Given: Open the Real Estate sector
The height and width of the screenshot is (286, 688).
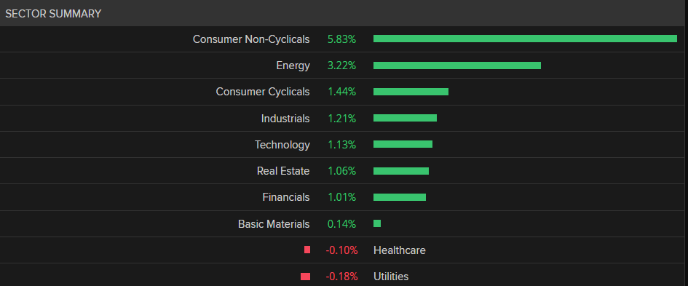Looking at the screenshot, I should click(283, 171).
